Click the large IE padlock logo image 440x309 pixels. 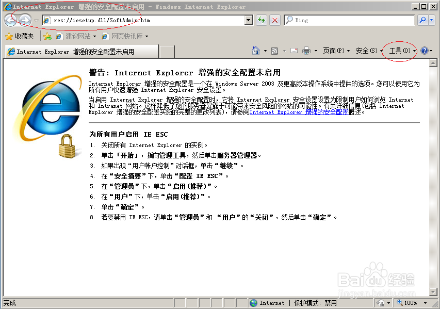coord(47,116)
